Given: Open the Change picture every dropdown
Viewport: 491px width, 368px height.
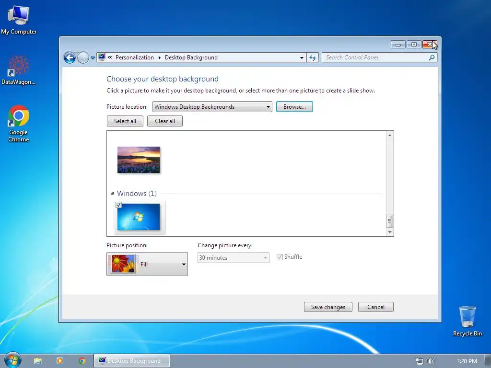Looking at the screenshot, I should tap(234, 257).
